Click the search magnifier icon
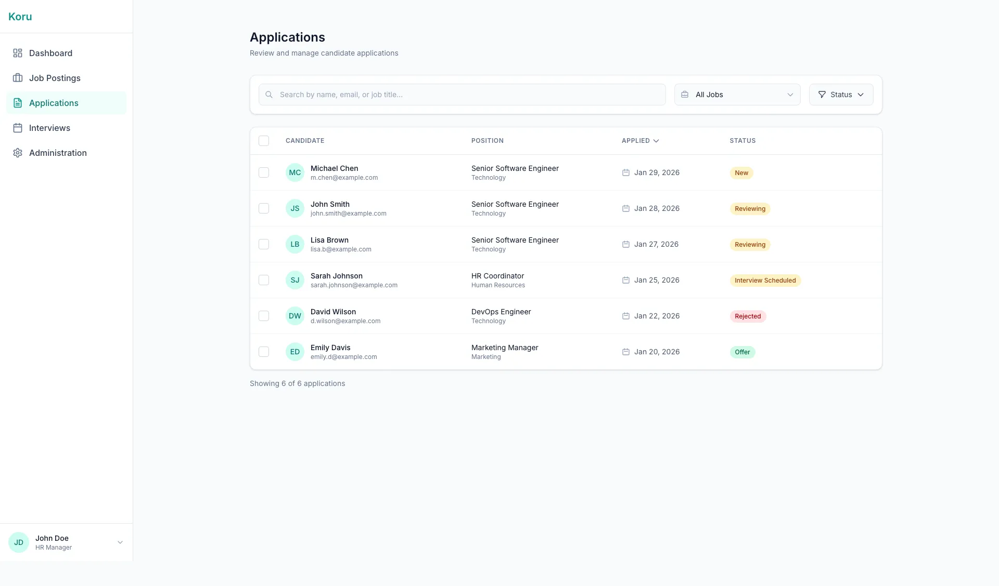The height and width of the screenshot is (586, 999). point(269,95)
